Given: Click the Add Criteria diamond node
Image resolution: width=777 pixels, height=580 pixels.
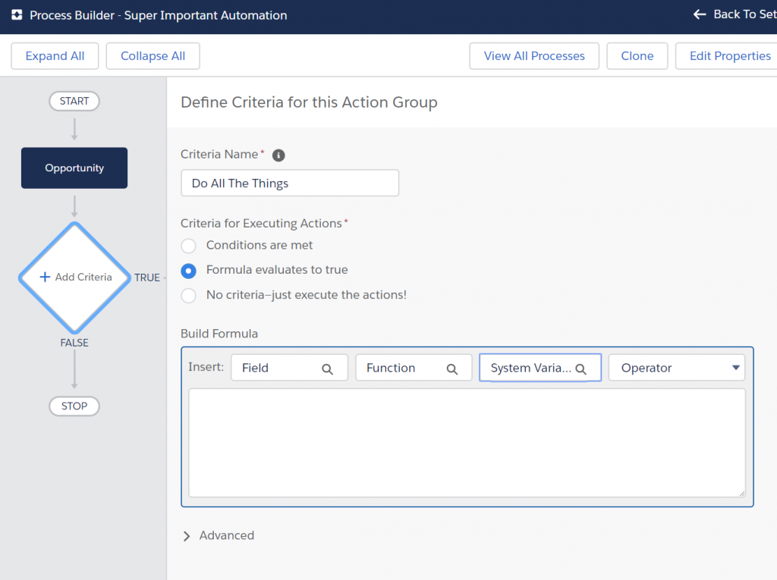Looking at the screenshot, I should pos(74,277).
